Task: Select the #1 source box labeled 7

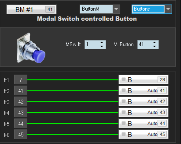Action: point(21,80)
